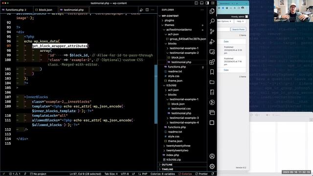Toggle the Primary Side Bar layout icon
The height and width of the screenshot is (176, 313).
(196, 3)
